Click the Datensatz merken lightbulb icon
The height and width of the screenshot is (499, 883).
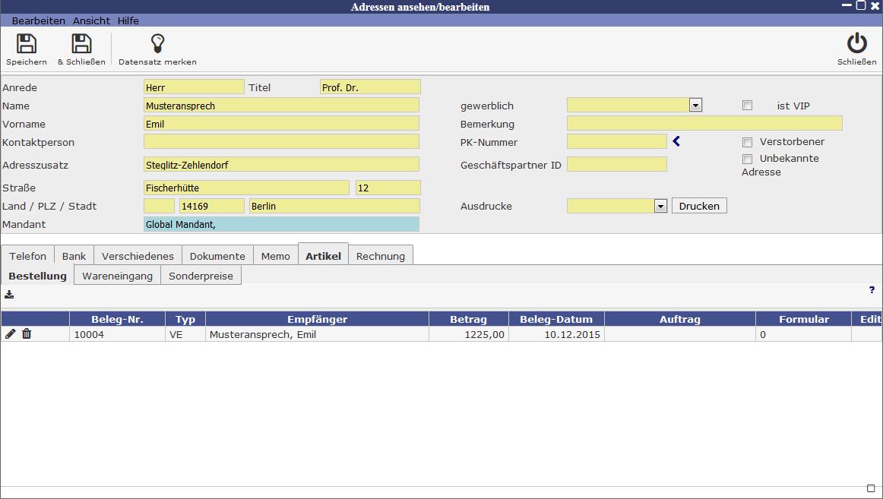(x=157, y=44)
